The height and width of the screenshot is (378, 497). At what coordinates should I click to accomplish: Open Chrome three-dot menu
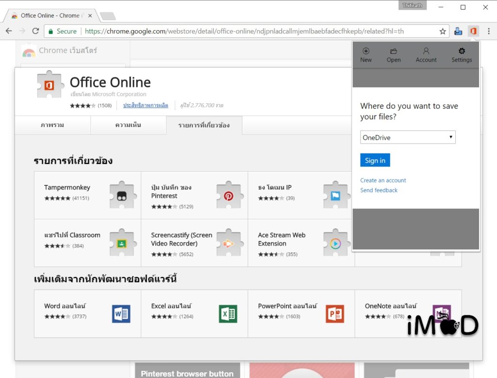tap(488, 31)
